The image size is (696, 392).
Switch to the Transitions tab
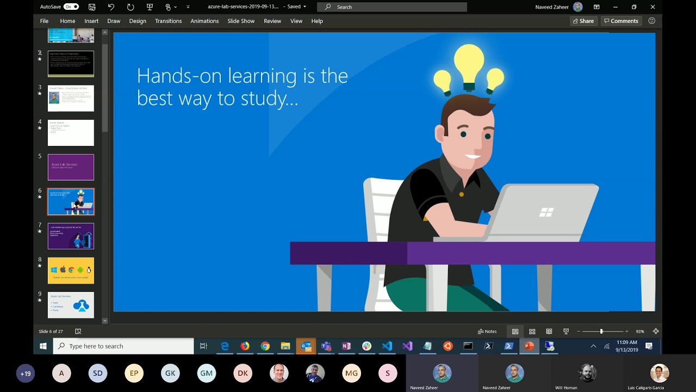tap(169, 21)
